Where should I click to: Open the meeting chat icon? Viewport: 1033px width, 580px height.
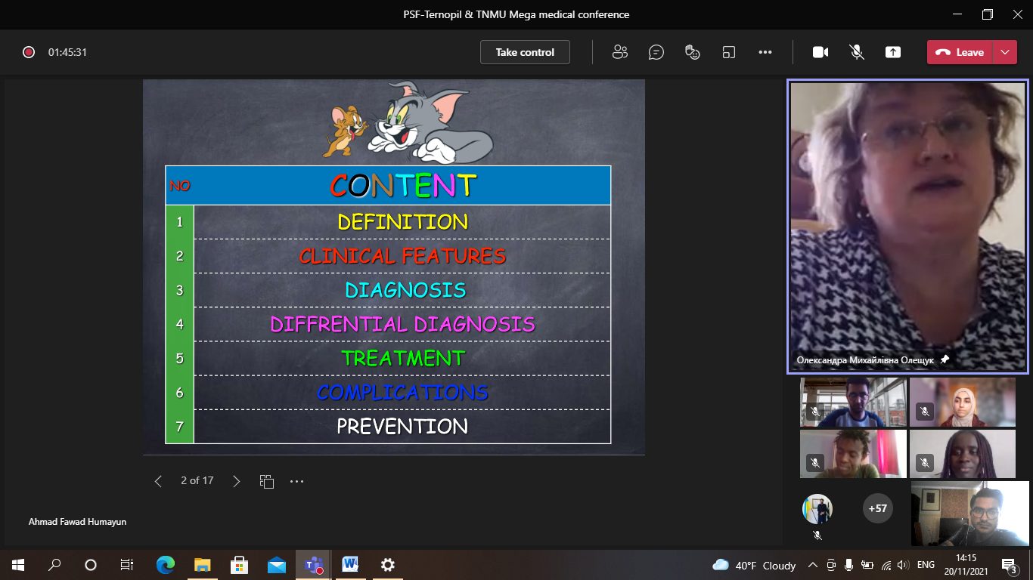pos(656,52)
